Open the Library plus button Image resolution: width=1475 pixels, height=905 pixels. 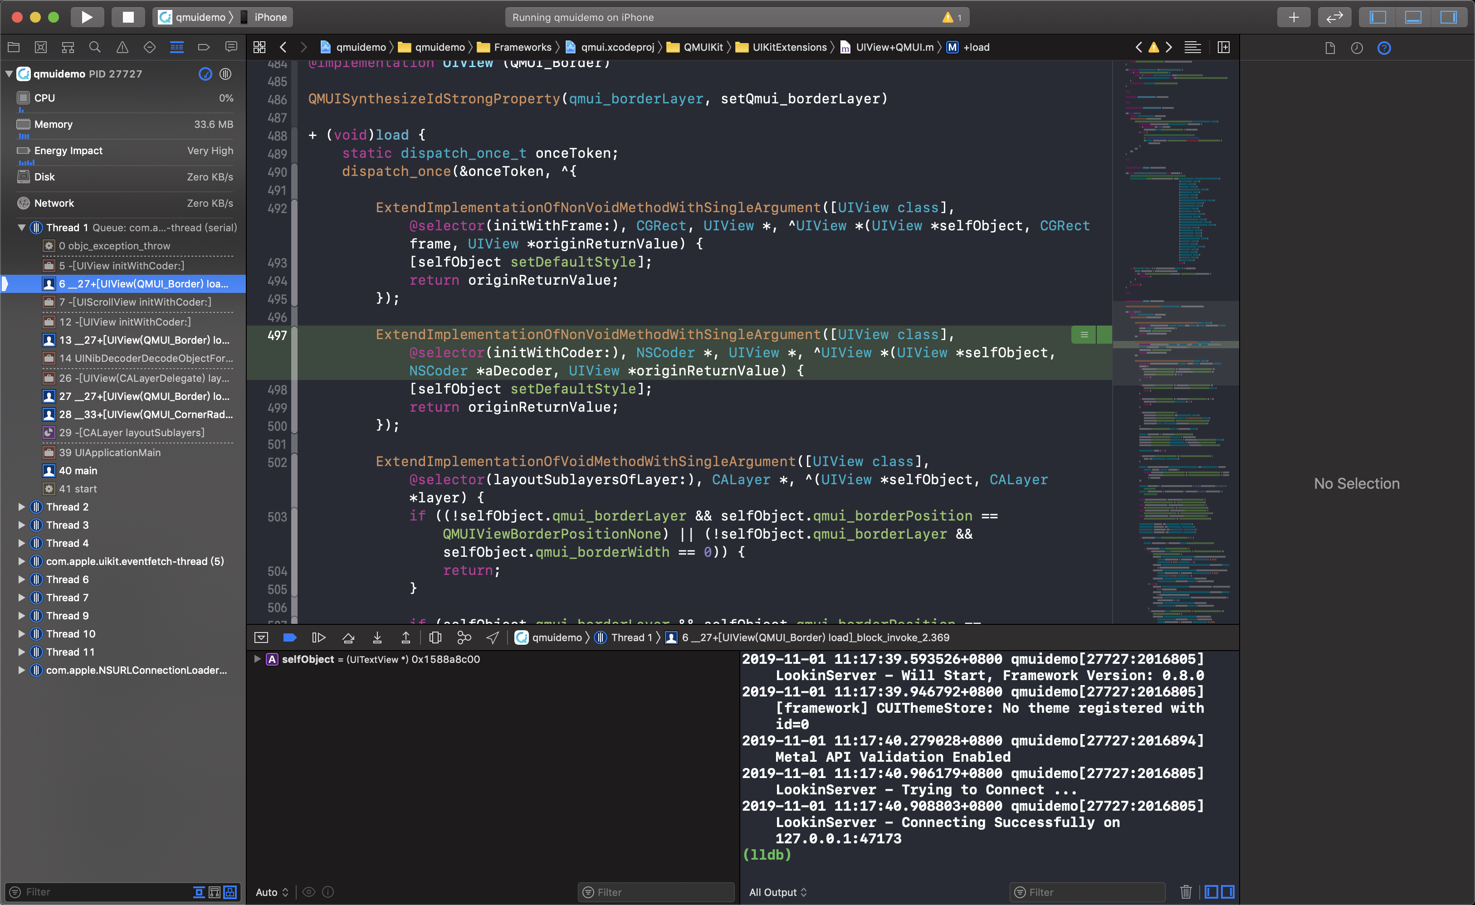(x=1293, y=17)
